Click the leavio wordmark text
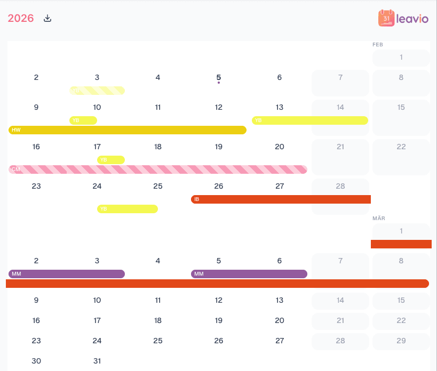437x371 pixels. (411, 19)
